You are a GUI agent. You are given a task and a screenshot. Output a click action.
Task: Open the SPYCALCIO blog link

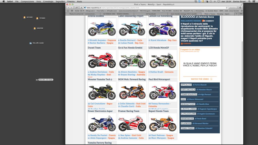pyautogui.click(x=186, y=85)
